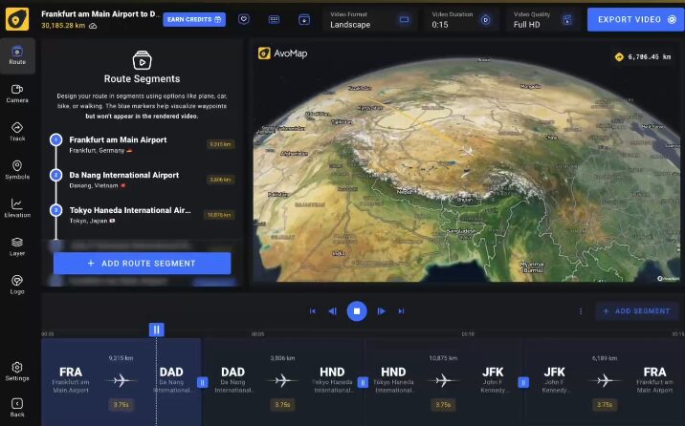
Task: Open Settings from the sidebar
Action: pyautogui.click(x=17, y=371)
